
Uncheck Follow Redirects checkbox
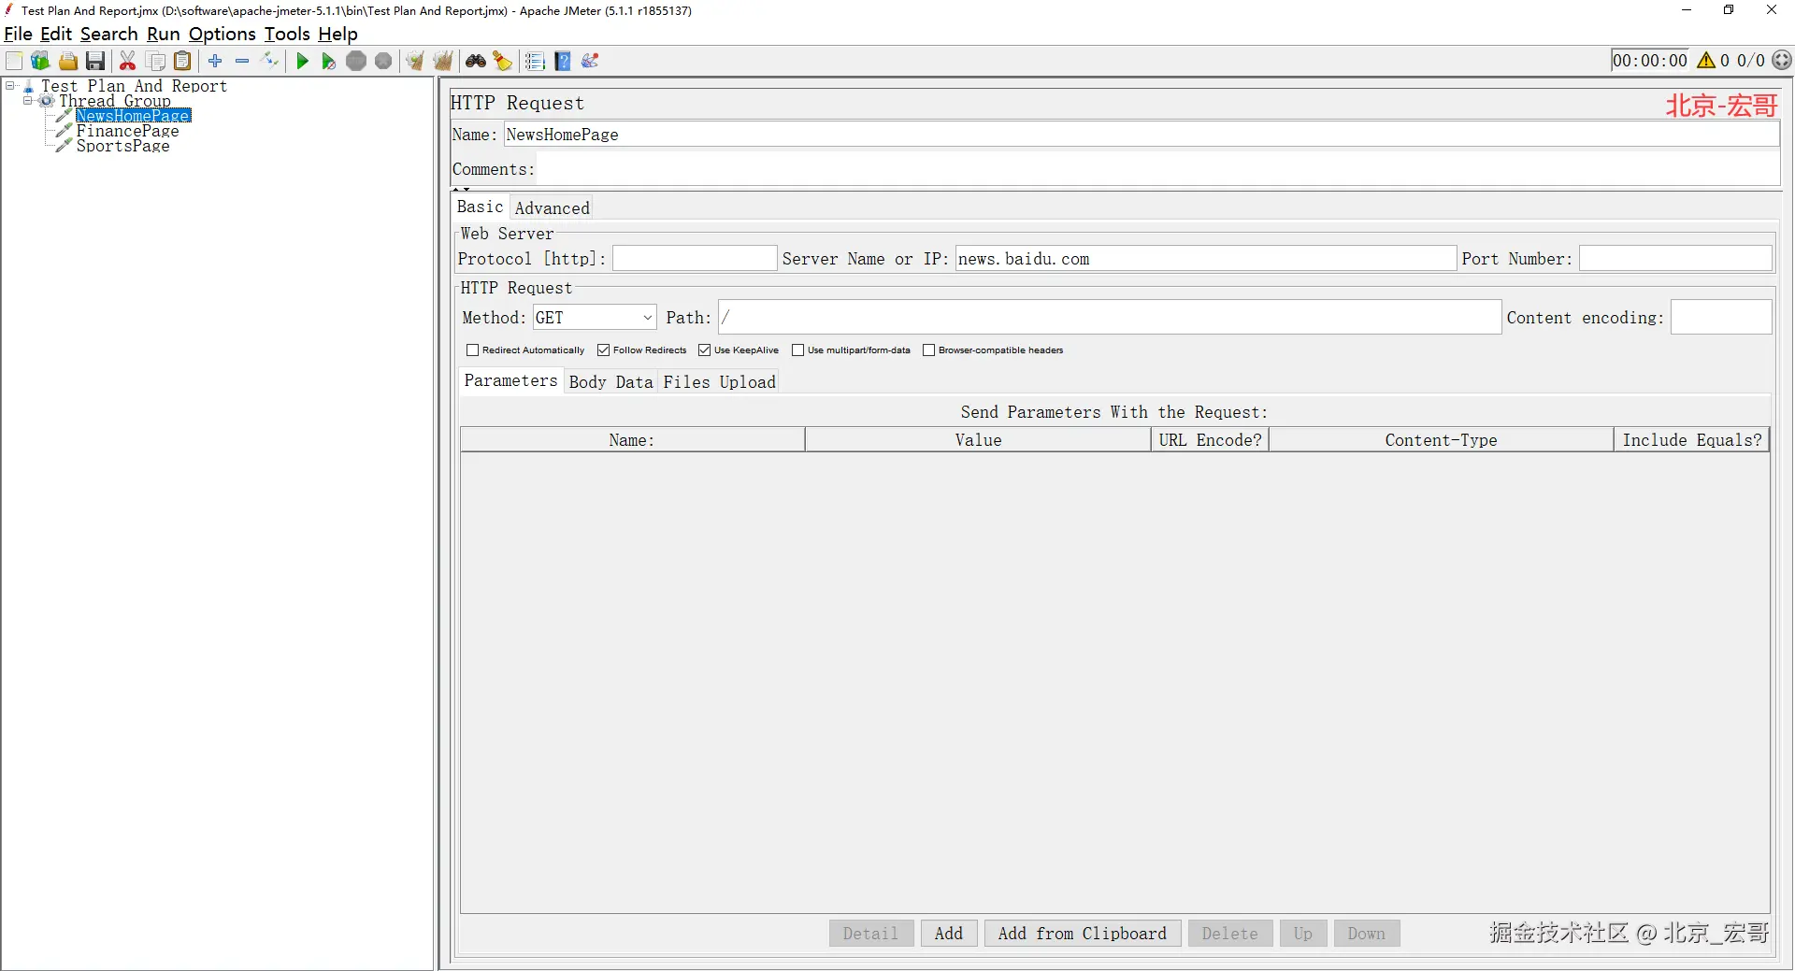click(603, 350)
